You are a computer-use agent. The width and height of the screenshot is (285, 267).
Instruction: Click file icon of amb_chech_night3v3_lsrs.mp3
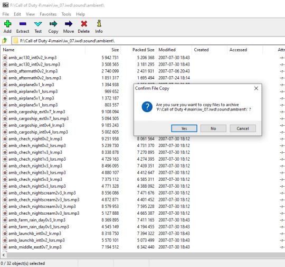(x=5, y=173)
